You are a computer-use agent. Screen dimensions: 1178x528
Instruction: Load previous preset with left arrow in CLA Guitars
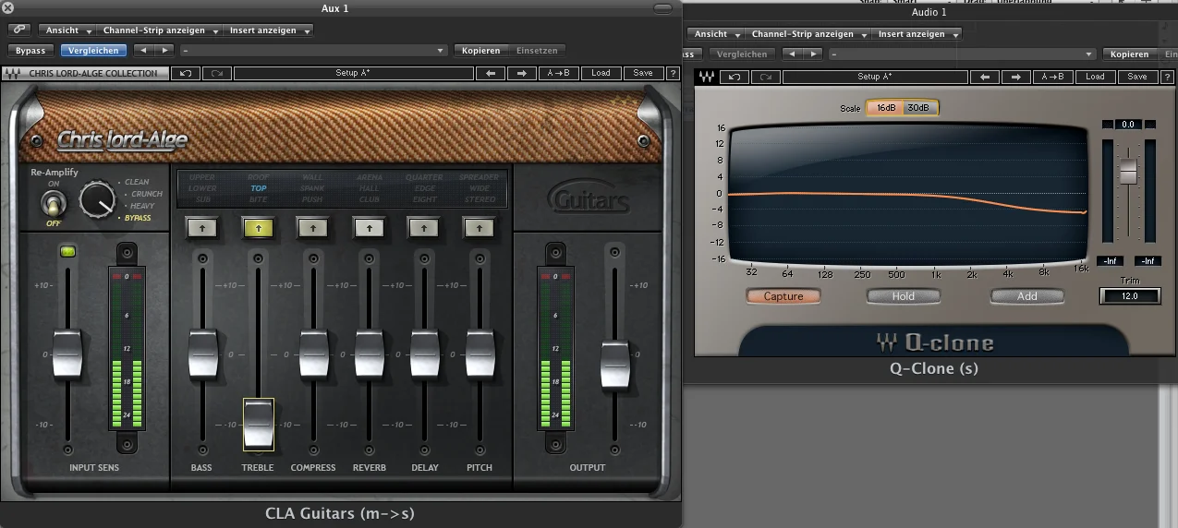point(490,73)
